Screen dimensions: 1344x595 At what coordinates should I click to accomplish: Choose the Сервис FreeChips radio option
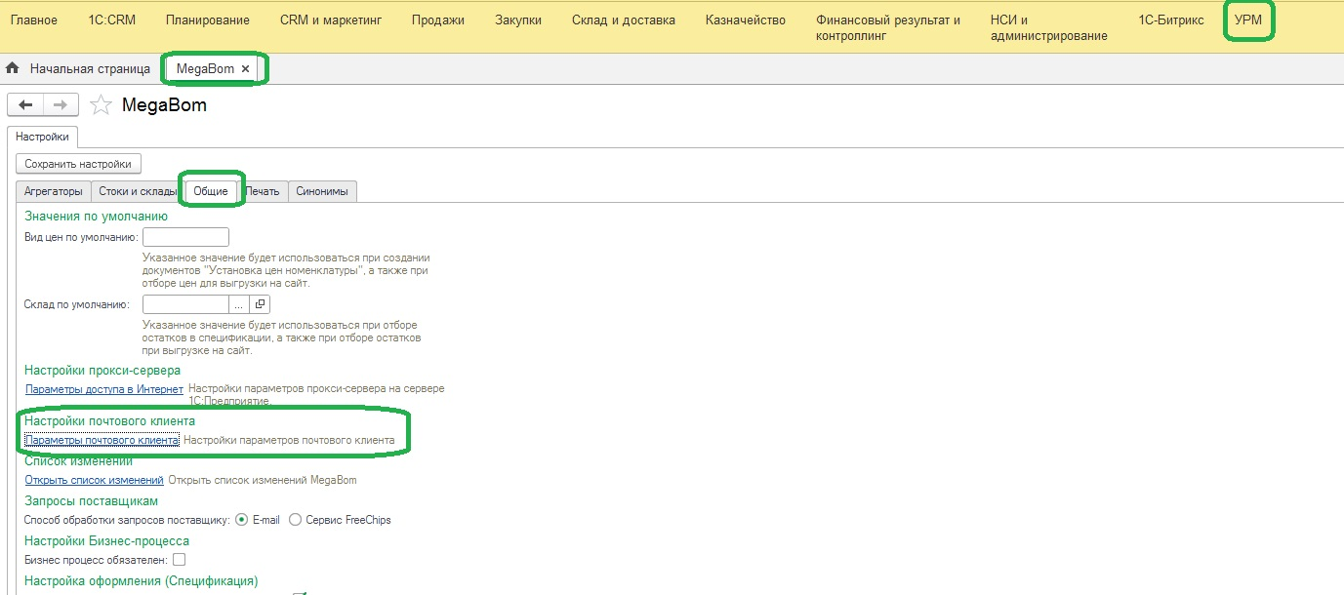[x=295, y=520]
